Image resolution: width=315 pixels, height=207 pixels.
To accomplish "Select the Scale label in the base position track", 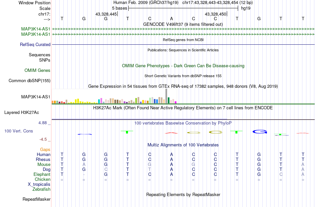I will pyautogui.click(x=45, y=8).
